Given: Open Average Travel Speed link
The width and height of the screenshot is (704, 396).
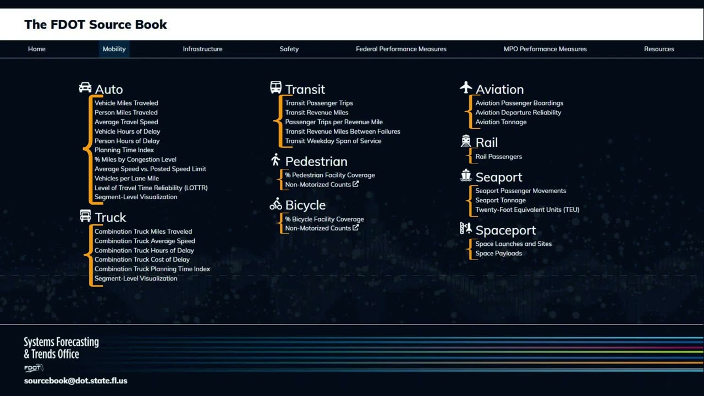Looking at the screenshot, I should click(127, 122).
